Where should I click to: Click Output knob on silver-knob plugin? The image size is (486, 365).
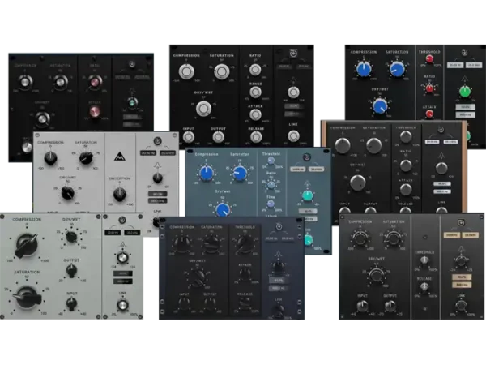218,137
